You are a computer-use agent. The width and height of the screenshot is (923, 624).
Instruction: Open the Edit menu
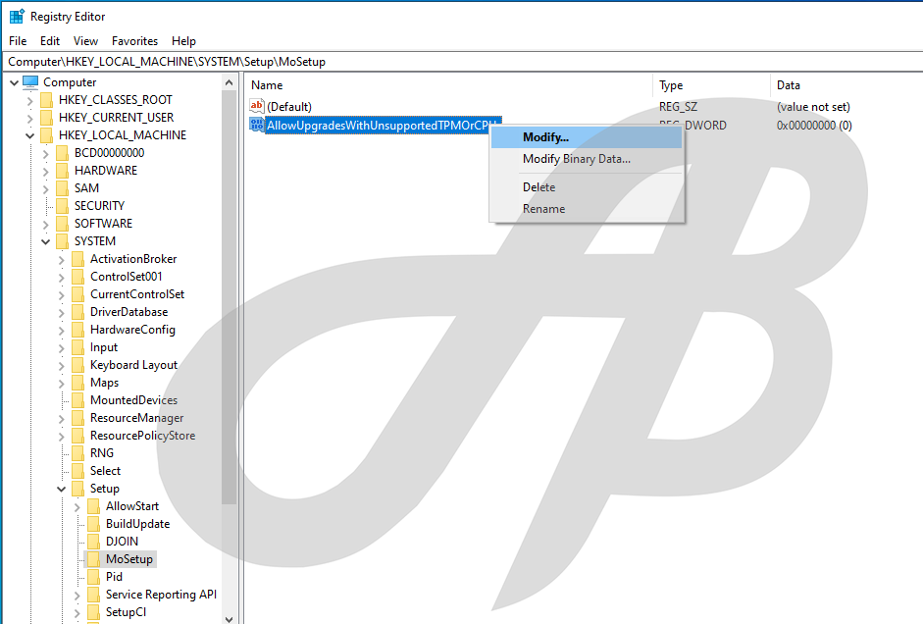[50, 41]
